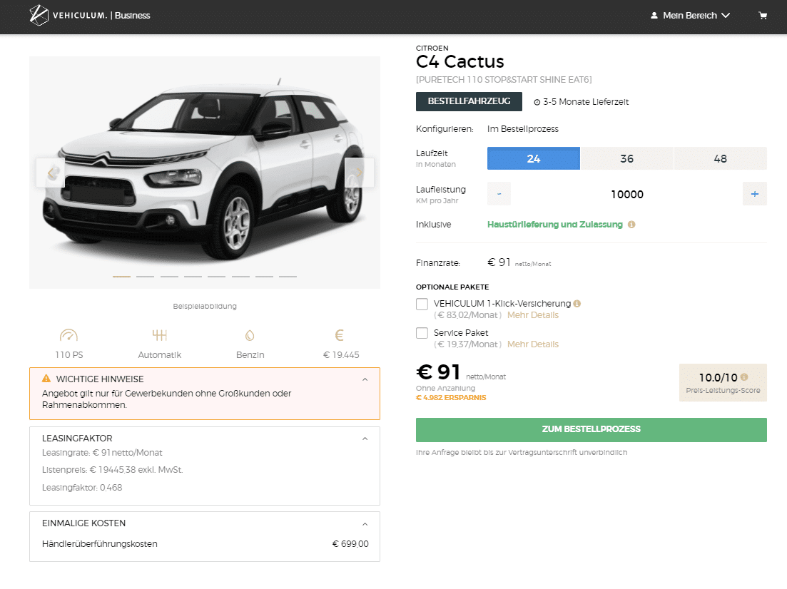Jump to first carousel image indicator
Viewport: 787px width, 589px height.
tap(121, 277)
